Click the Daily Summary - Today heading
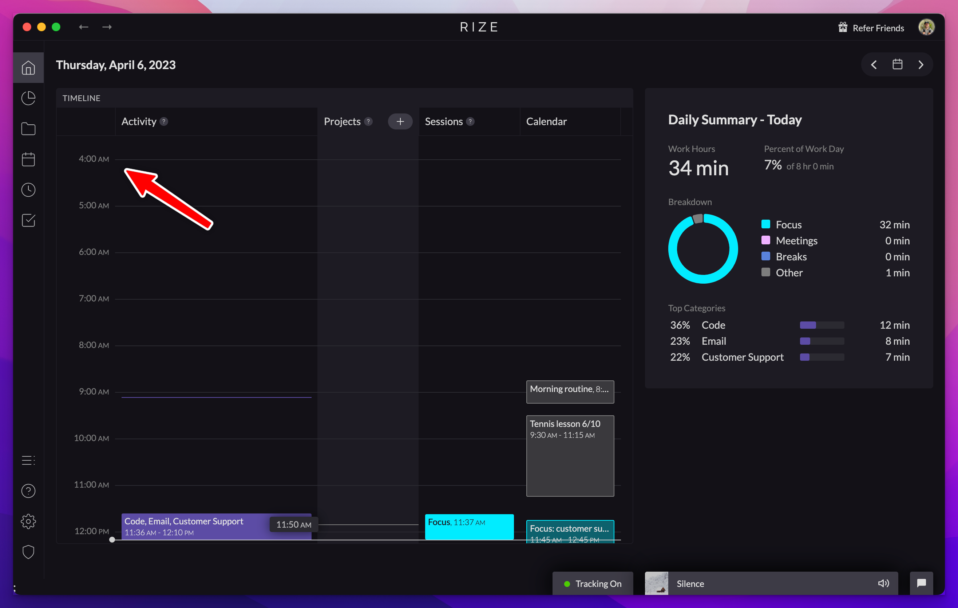958x608 pixels. pyautogui.click(x=735, y=120)
